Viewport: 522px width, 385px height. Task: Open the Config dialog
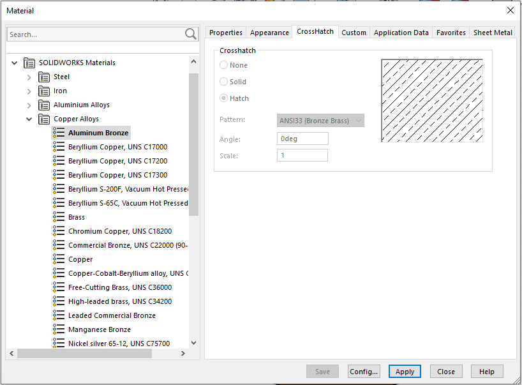click(364, 371)
